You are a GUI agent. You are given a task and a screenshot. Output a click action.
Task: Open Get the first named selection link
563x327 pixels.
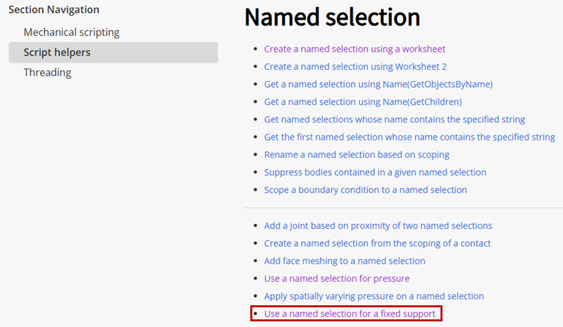[410, 137]
